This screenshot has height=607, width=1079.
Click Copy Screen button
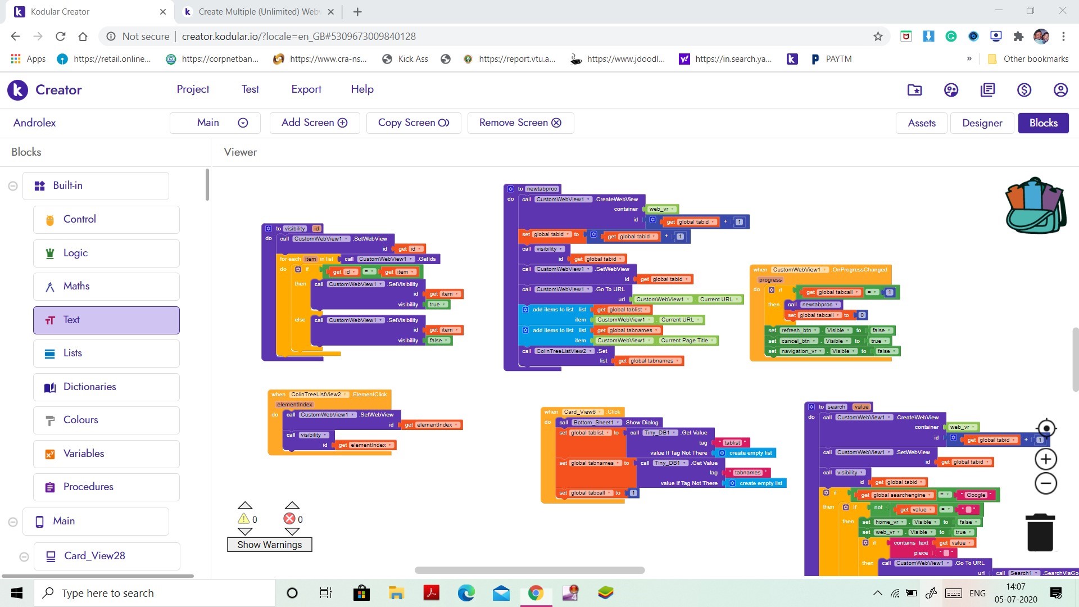(414, 123)
